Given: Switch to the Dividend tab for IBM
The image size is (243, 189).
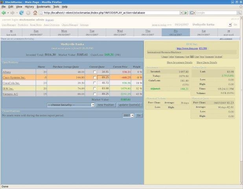Looking at the screenshot, I should (x=218, y=57).
